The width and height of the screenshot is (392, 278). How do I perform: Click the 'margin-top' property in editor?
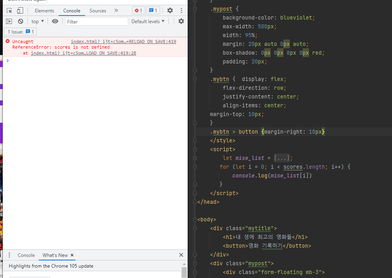[x=226, y=114]
